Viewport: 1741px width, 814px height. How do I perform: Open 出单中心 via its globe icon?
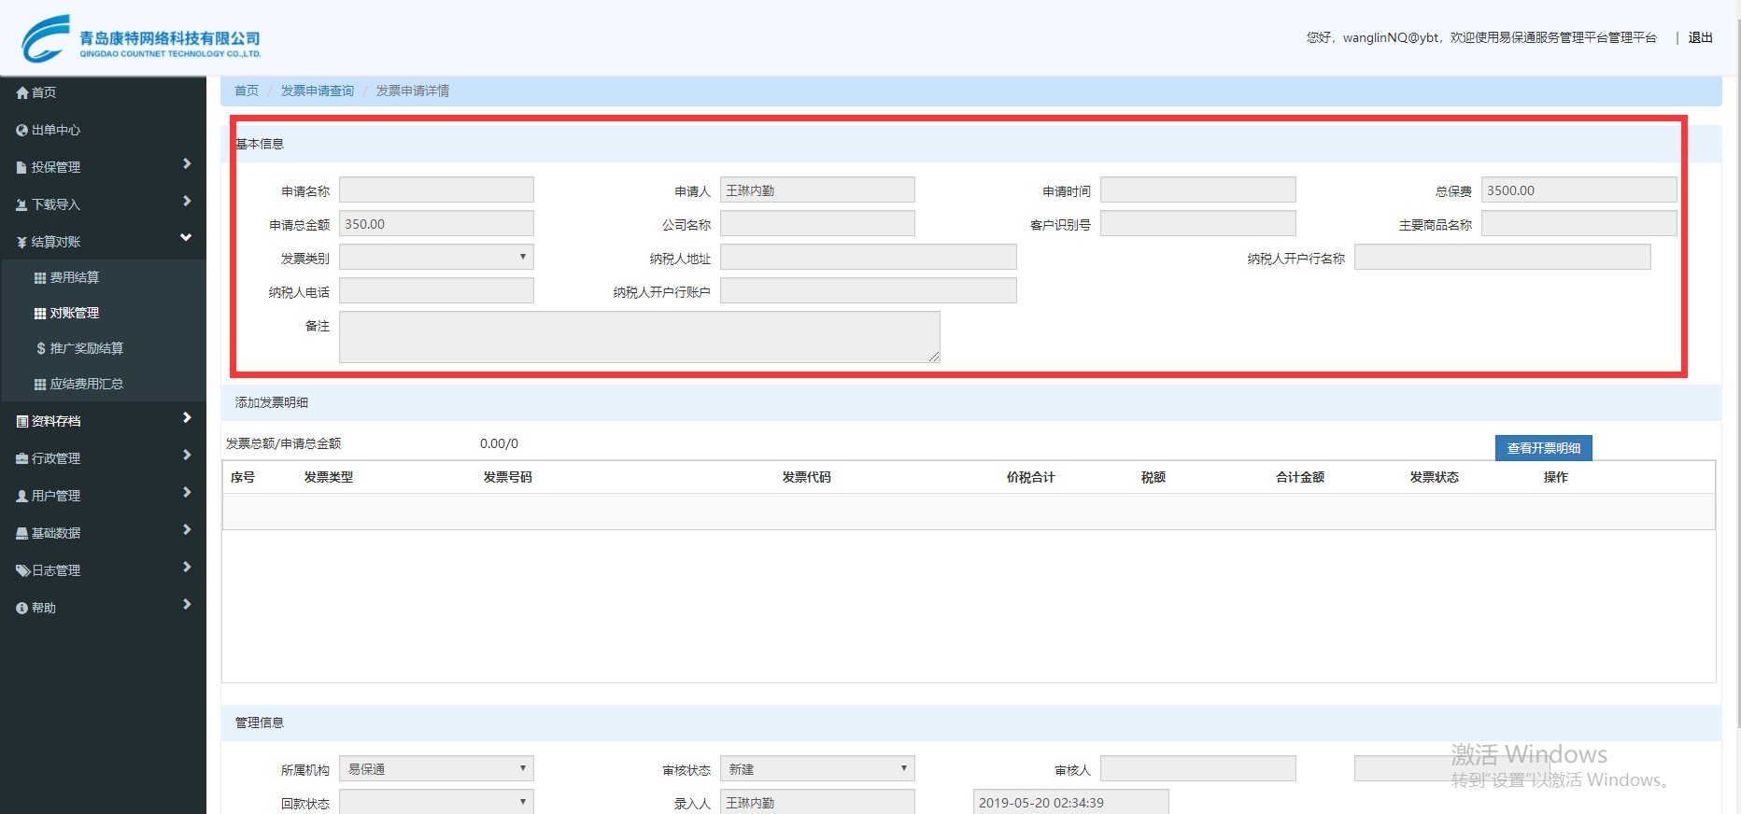tap(22, 130)
